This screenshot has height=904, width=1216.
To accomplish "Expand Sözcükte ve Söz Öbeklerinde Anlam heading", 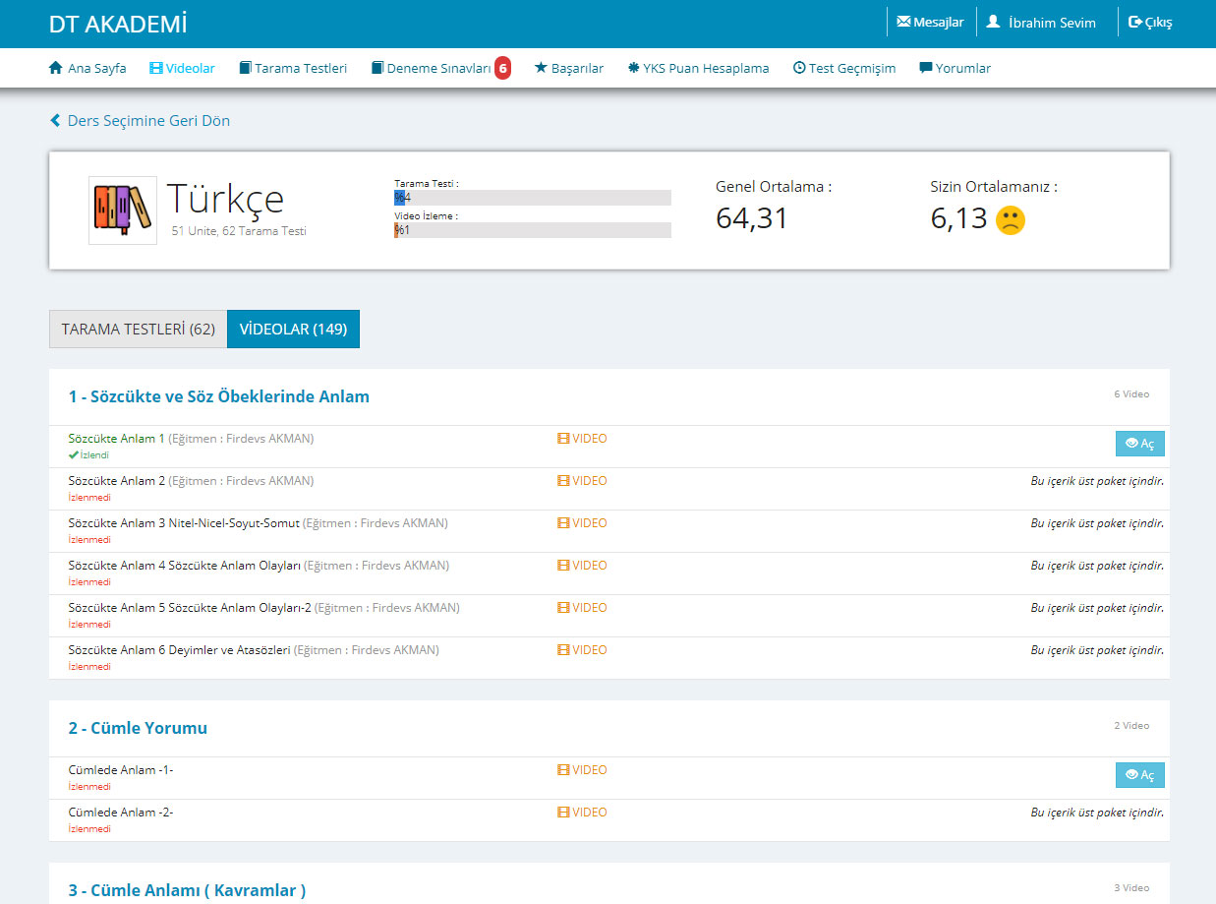I will (x=218, y=397).
